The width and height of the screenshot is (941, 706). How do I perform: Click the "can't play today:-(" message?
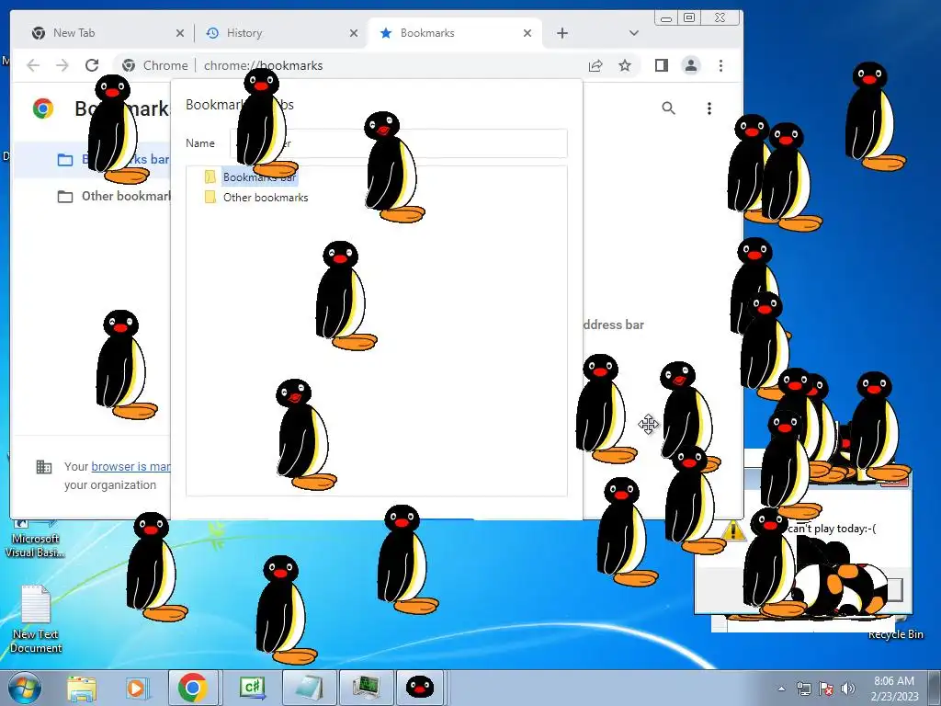[x=831, y=529]
